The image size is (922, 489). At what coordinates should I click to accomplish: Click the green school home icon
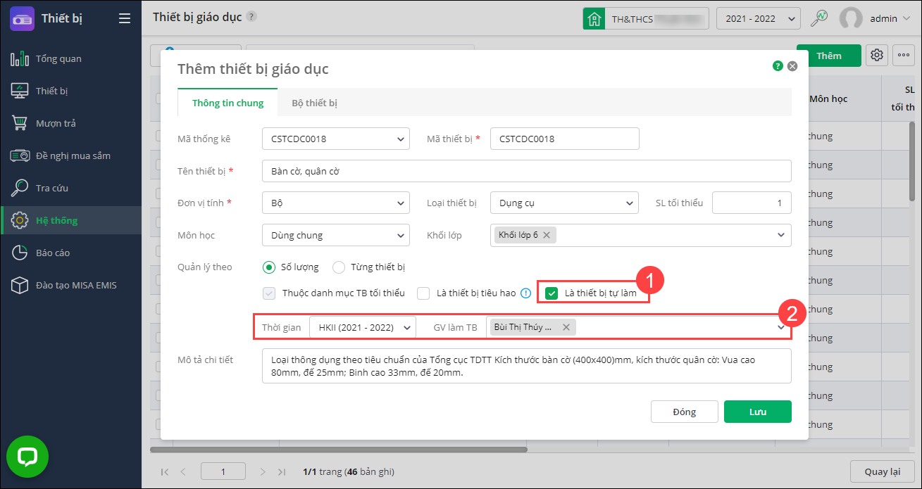pos(594,18)
